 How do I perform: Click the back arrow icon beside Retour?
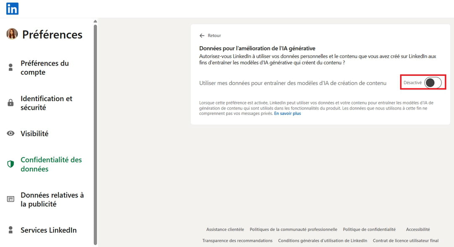202,36
